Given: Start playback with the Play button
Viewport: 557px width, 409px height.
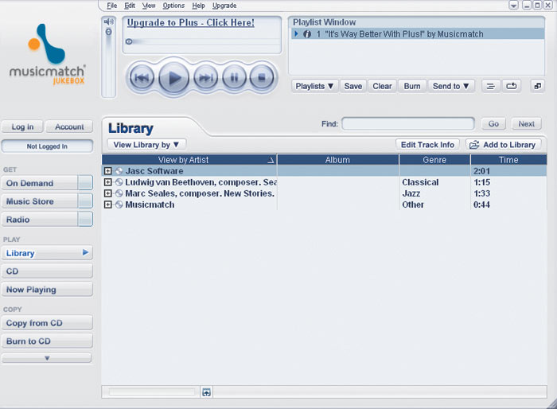Looking at the screenshot, I should [x=173, y=78].
